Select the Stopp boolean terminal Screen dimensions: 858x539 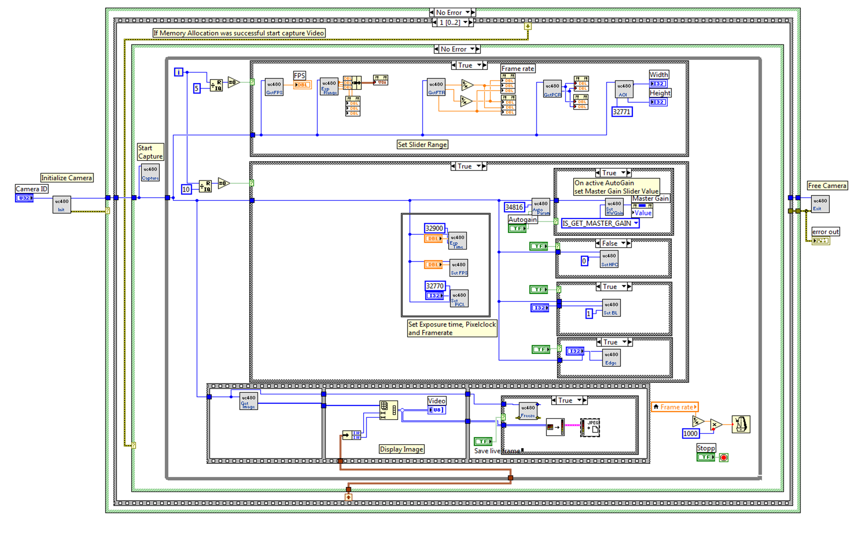pos(706,457)
